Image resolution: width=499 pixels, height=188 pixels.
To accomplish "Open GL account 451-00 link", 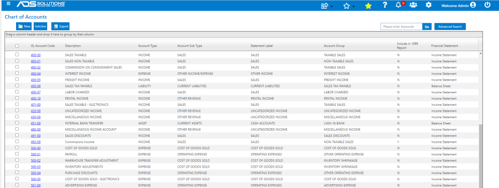I will click(x=36, y=123).
